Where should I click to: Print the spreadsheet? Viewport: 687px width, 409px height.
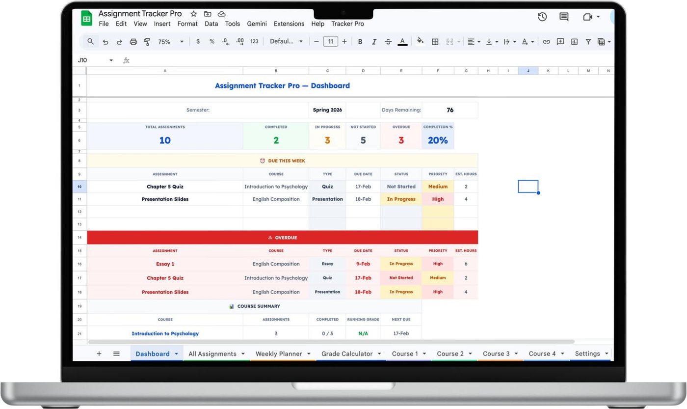[x=133, y=42]
